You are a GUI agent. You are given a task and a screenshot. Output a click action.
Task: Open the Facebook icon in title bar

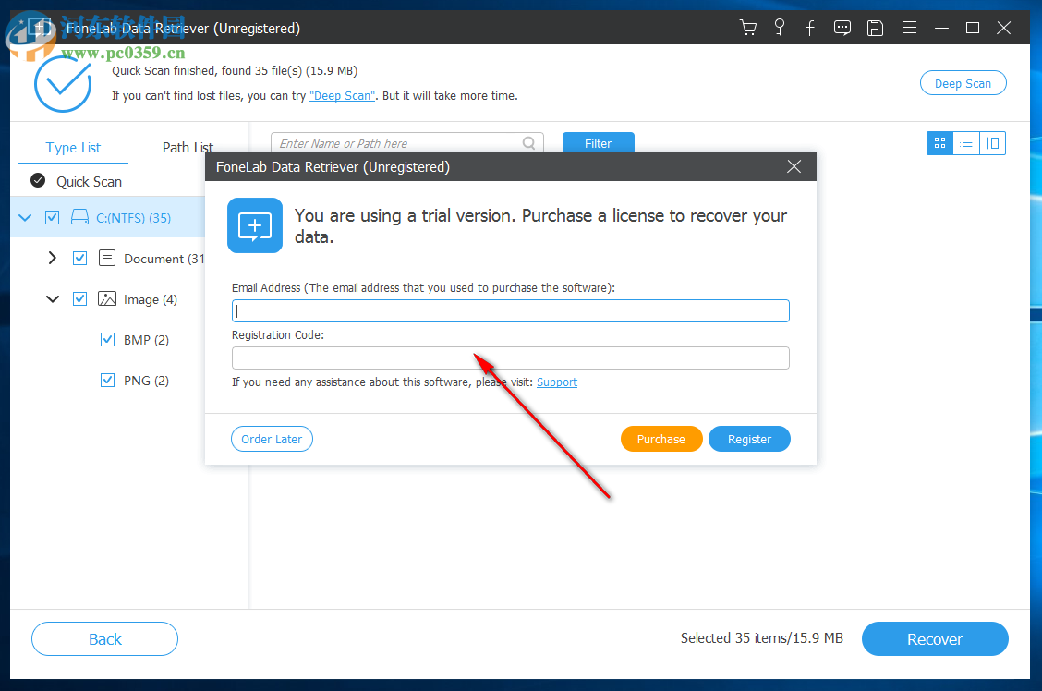click(x=810, y=28)
